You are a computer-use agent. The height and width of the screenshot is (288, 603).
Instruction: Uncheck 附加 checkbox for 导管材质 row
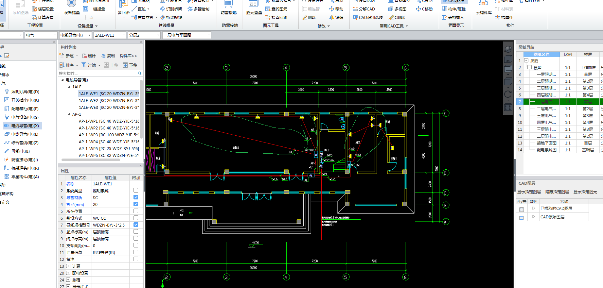(136, 197)
